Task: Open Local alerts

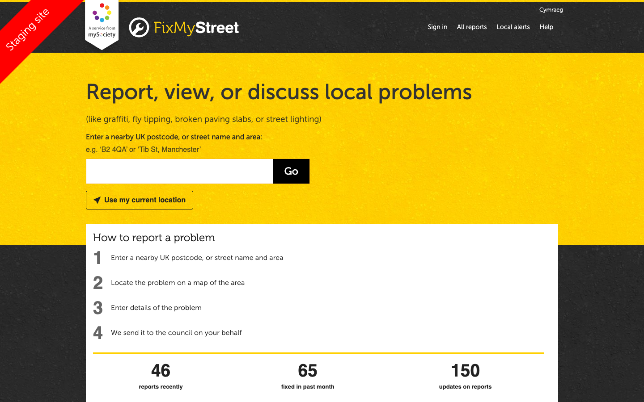Action: click(513, 27)
